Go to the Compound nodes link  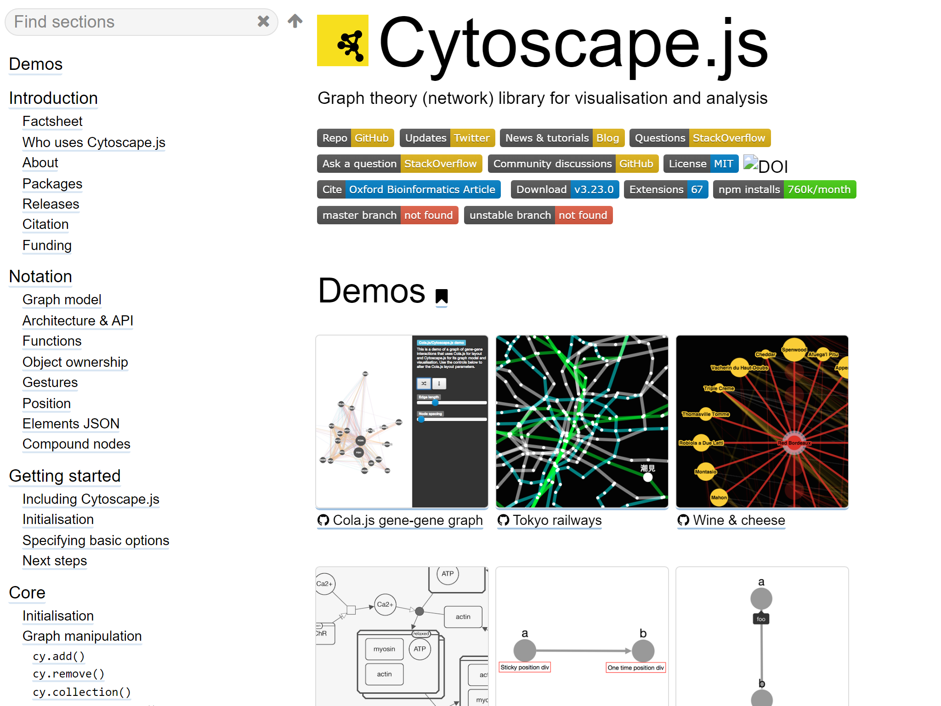tap(76, 444)
